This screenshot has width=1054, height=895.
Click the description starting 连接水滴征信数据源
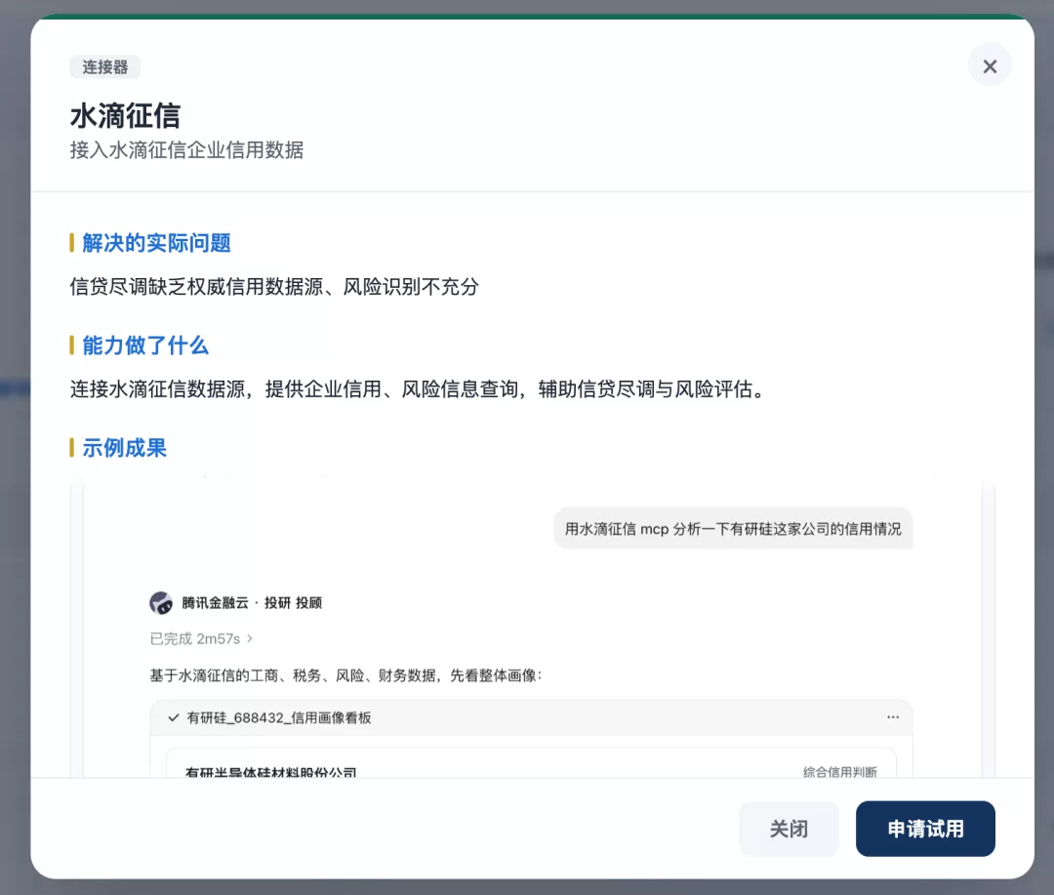click(x=418, y=388)
